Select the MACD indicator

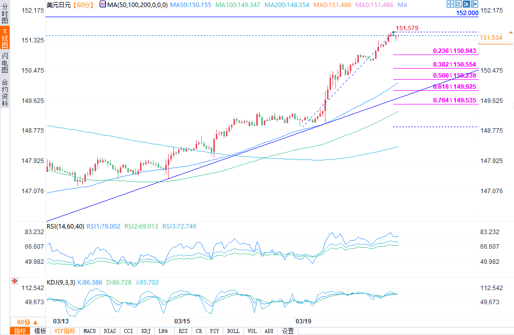click(89, 331)
